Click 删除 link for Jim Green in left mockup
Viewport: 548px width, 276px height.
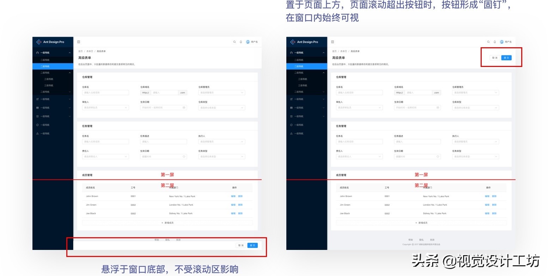tap(240, 205)
